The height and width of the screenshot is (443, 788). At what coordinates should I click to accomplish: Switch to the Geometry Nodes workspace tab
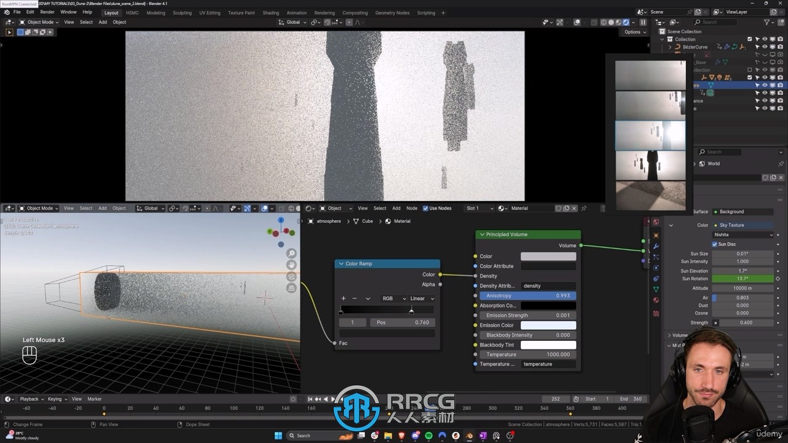[392, 12]
